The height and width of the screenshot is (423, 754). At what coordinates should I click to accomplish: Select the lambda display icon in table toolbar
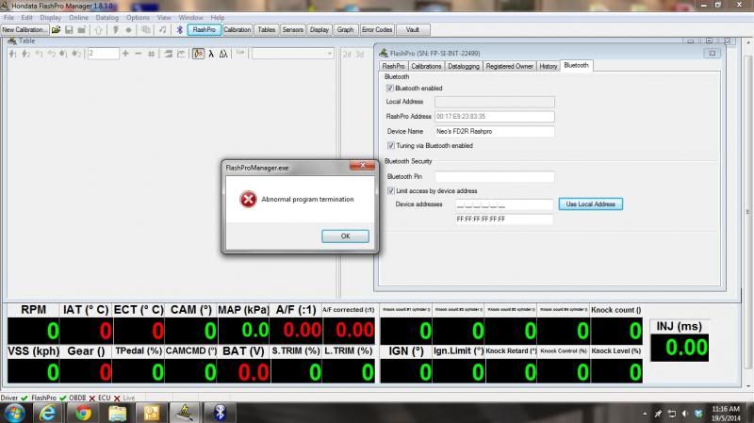210,54
